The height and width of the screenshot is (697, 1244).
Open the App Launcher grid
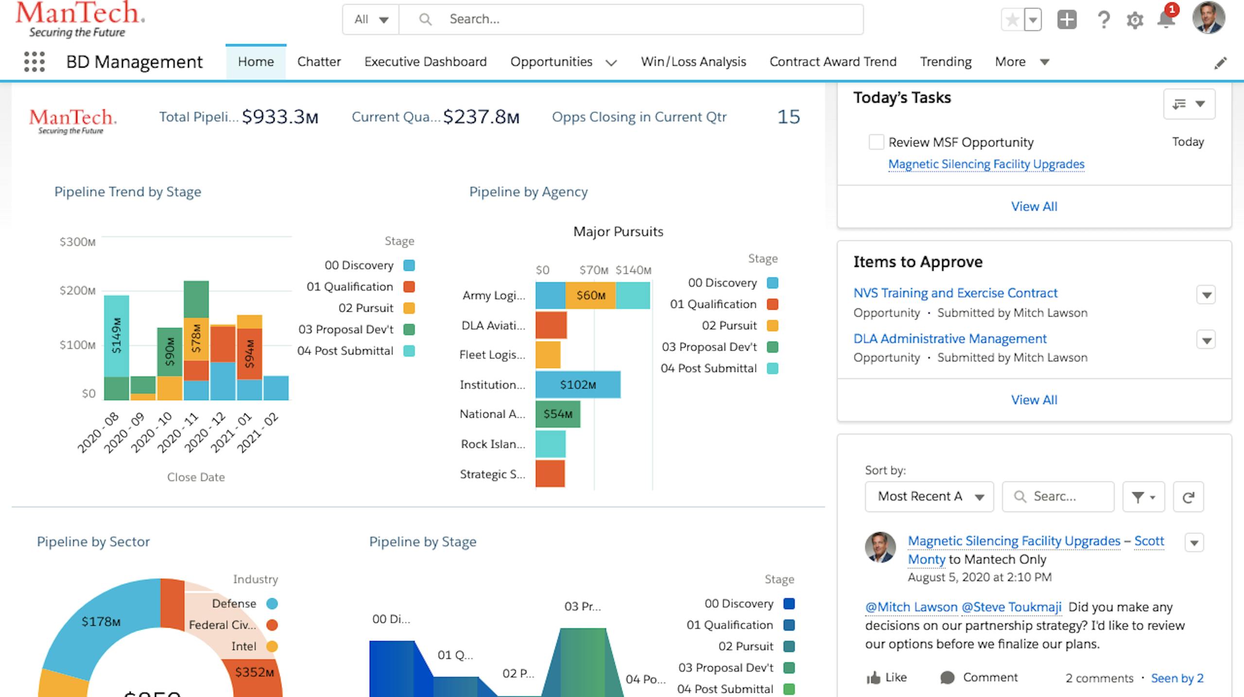pyautogui.click(x=34, y=62)
